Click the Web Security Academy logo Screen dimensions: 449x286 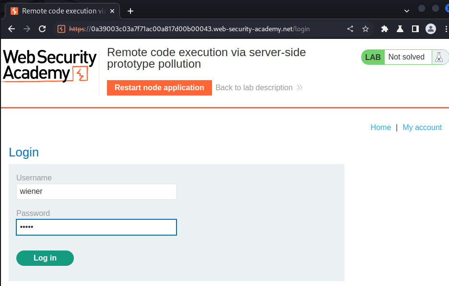coord(49,66)
